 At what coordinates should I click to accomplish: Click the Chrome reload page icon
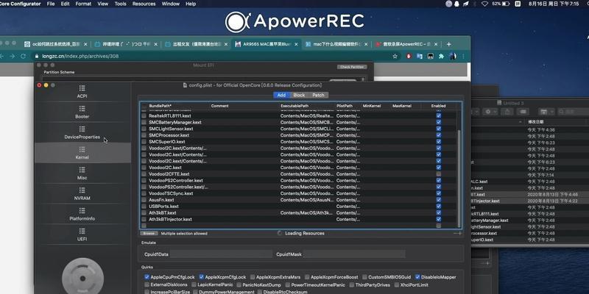coord(24,57)
